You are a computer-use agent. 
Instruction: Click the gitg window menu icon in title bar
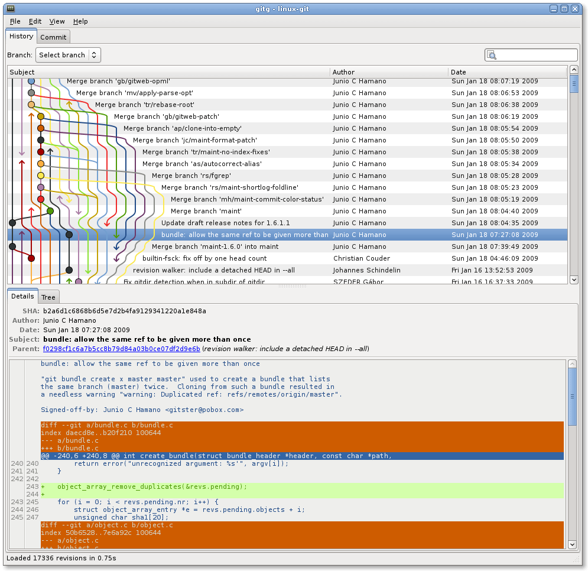tap(11, 8)
